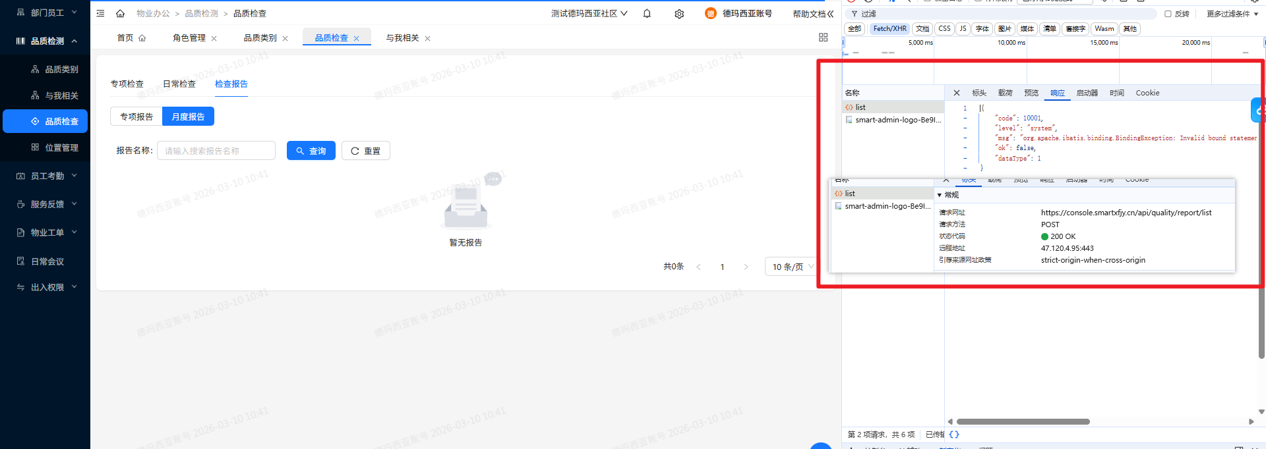This screenshot has width=1266, height=449.
Task: Open the tab grid menu icon
Action: click(823, 38)
